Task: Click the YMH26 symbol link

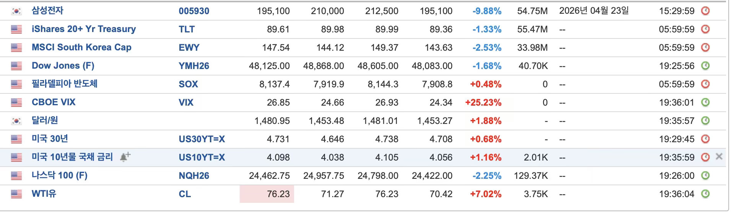Action: (194, 66)
